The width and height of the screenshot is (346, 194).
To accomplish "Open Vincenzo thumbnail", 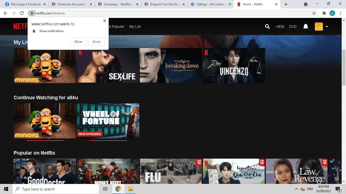I will [x=234, y=66].
